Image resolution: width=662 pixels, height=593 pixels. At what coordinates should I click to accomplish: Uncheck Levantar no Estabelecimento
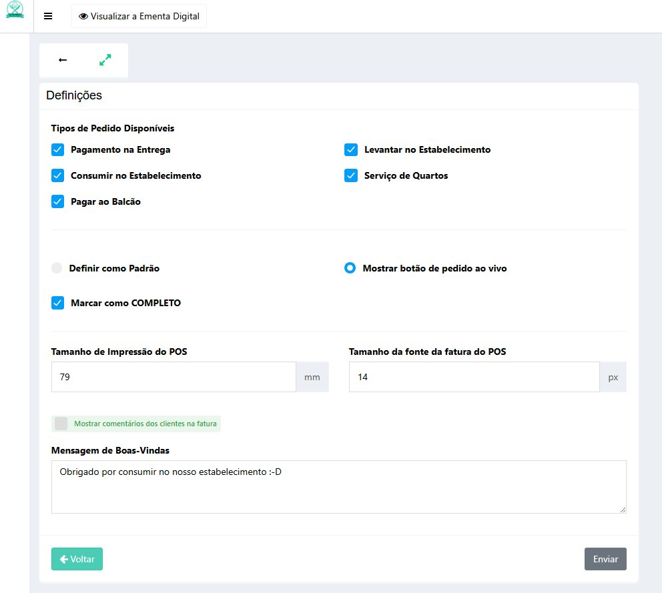351,150
